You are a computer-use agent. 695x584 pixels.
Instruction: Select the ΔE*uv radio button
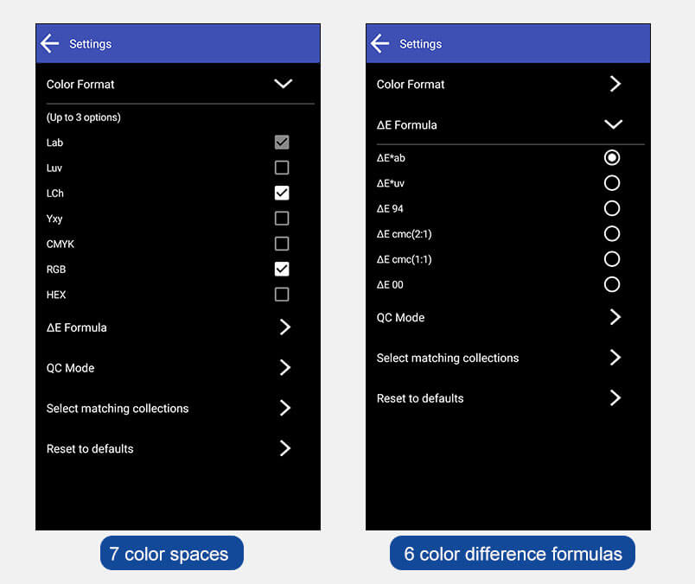click(612, 183)
